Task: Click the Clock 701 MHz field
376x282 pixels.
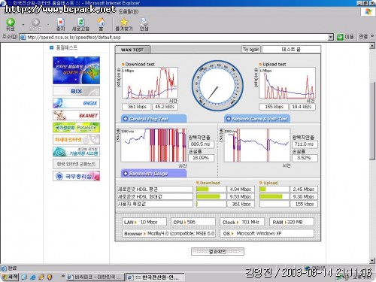Action: pyautogui.click(x=242, y=222)
